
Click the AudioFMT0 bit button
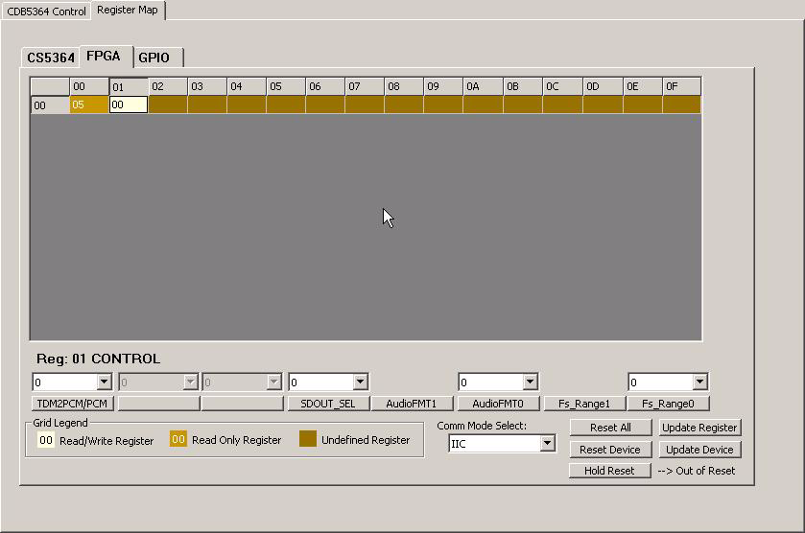[498, 404]
